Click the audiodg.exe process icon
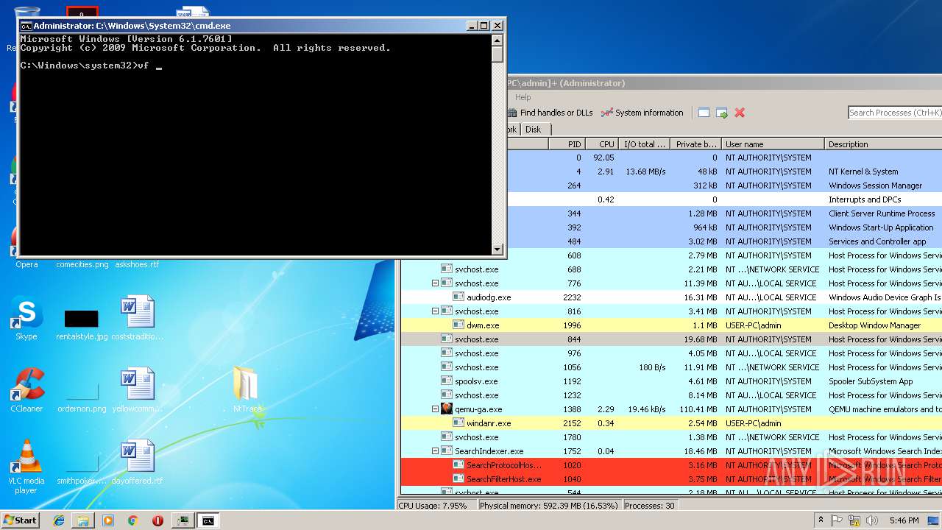The image size is (942, 530). [x=458, y=297]
